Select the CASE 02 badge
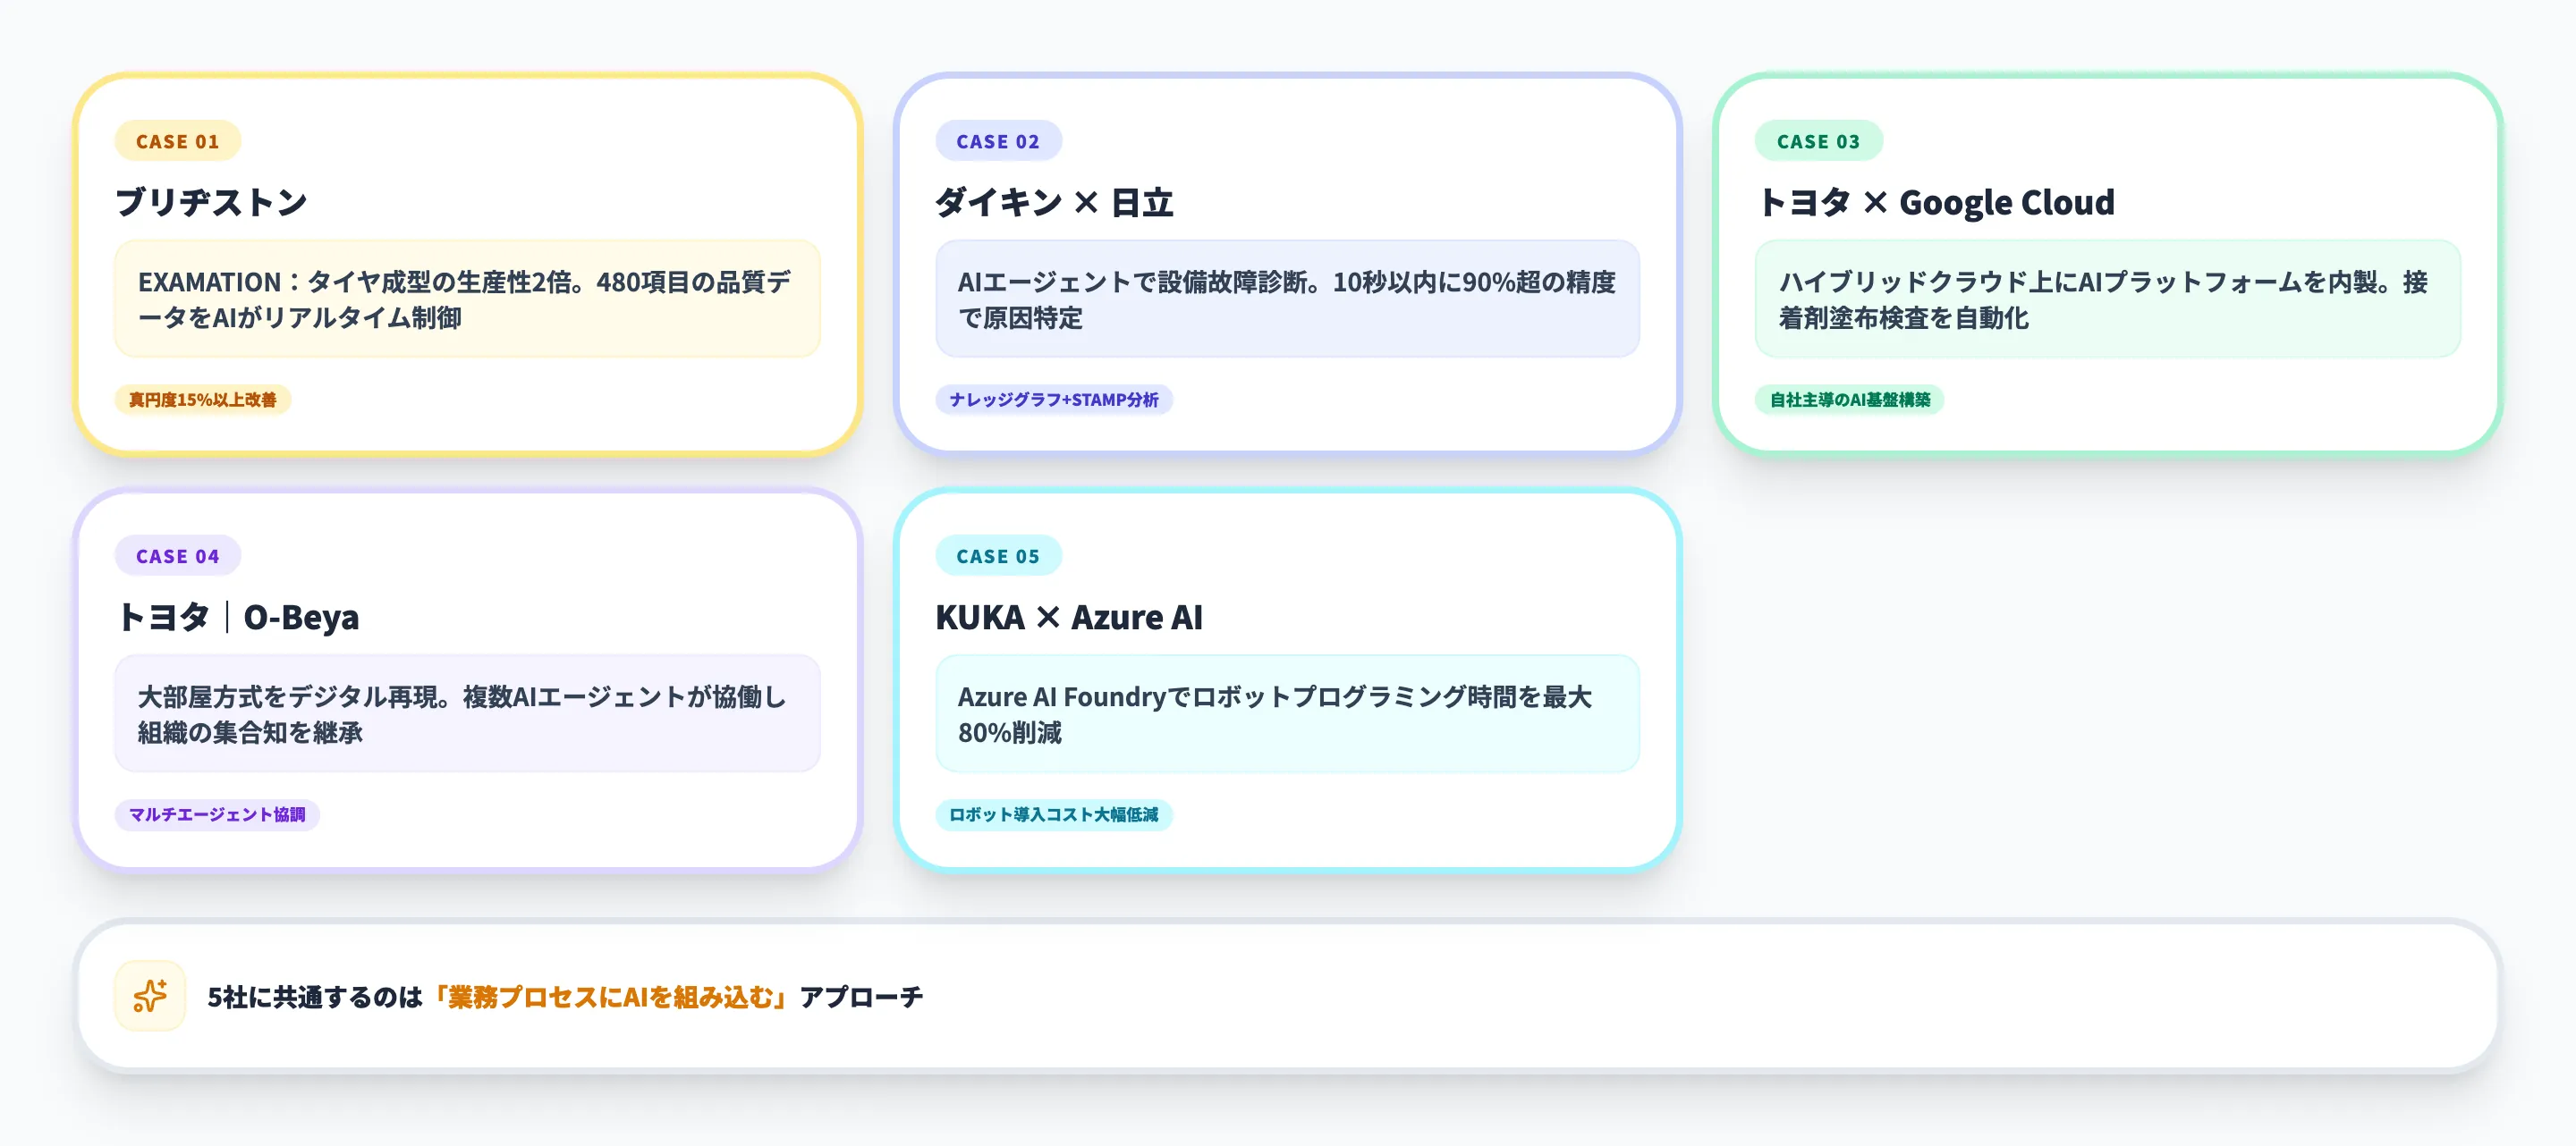The height and width of the screenshot is (1146, 2576). click(x=998, y=141)
